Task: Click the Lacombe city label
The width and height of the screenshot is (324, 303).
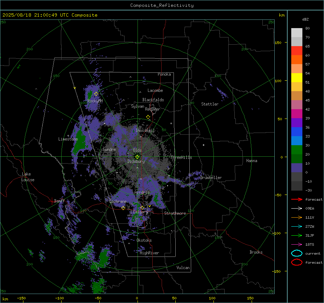Action: pos(155,90)
